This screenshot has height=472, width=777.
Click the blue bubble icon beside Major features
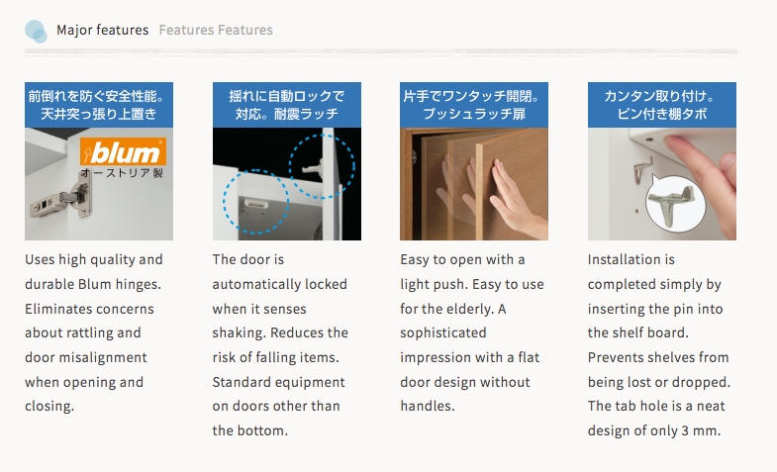click(x=36, y=31)
